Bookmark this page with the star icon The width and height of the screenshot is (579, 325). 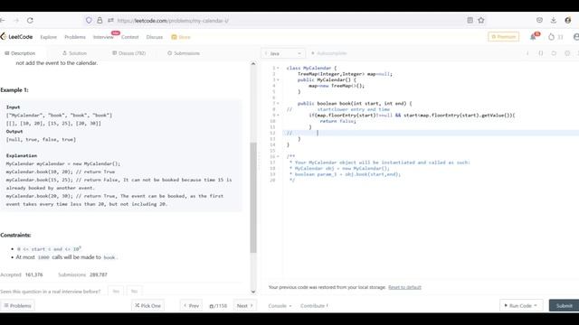480,21
